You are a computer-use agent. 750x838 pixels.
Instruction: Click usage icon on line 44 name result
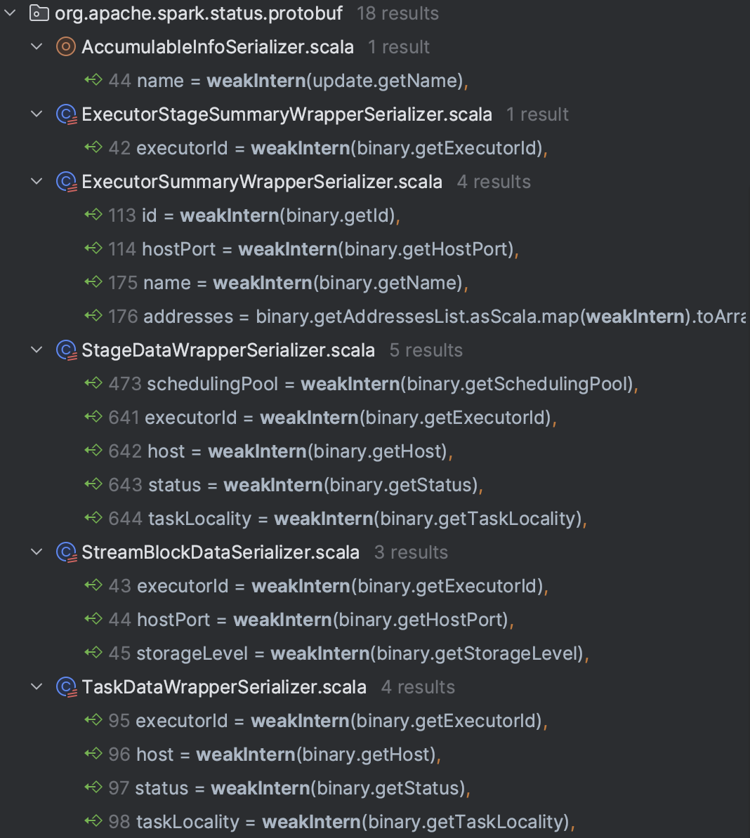(93, 79)
